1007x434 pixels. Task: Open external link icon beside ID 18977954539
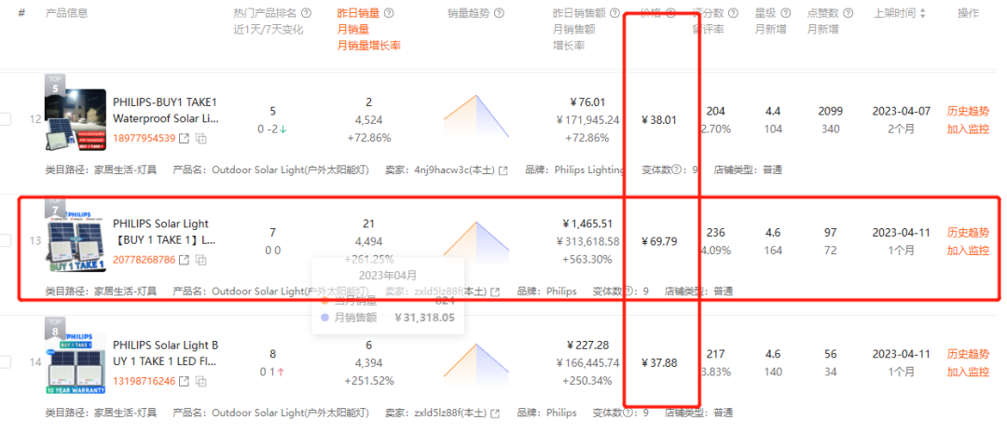[185, 139]
